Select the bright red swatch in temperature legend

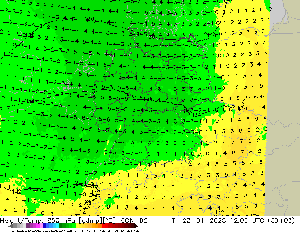pos(103,226)
